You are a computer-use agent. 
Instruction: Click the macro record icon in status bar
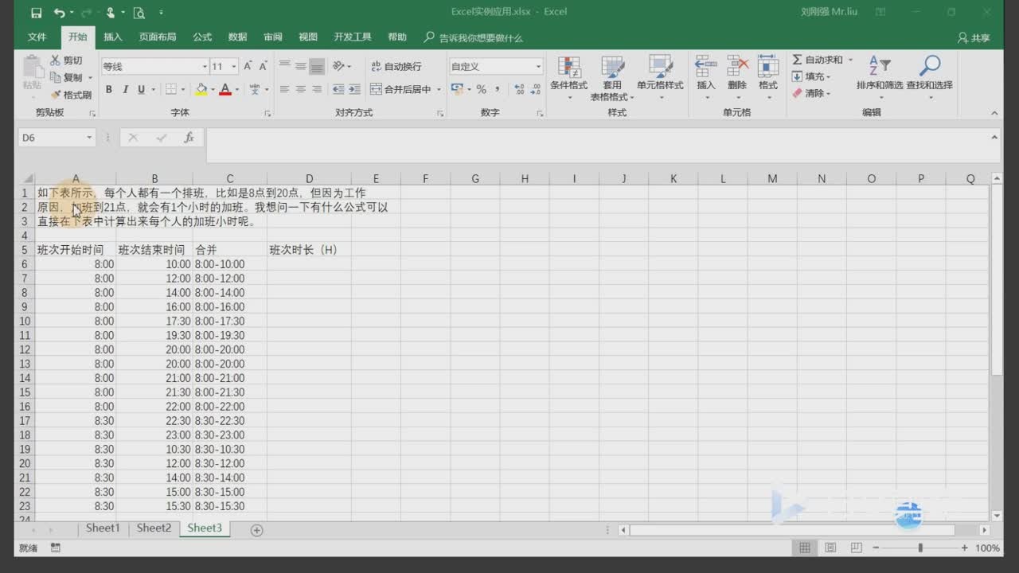point(56,548)
